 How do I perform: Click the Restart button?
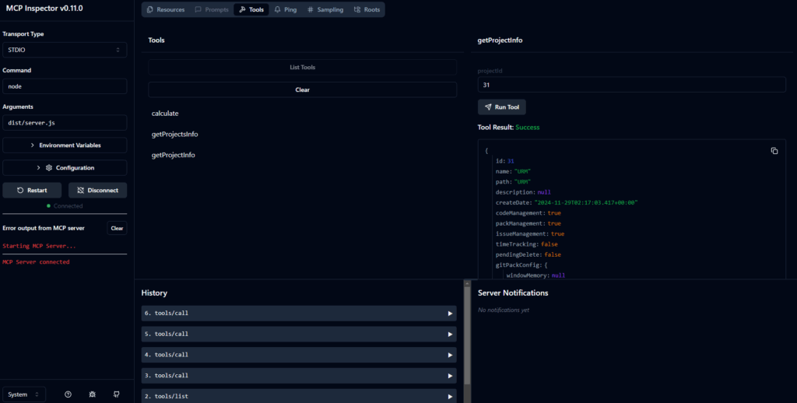[x=32, y=190]
